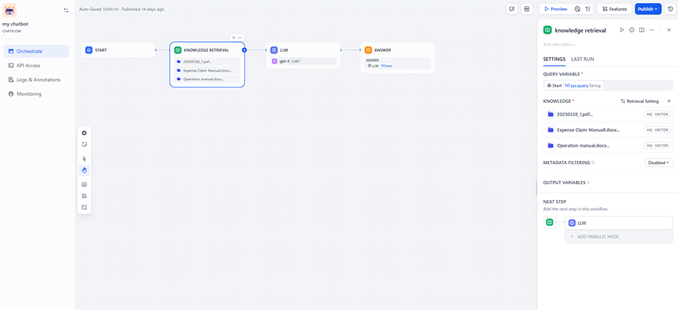
Task: Switch to the Last Run tab
Action: [x=582, y=59]
